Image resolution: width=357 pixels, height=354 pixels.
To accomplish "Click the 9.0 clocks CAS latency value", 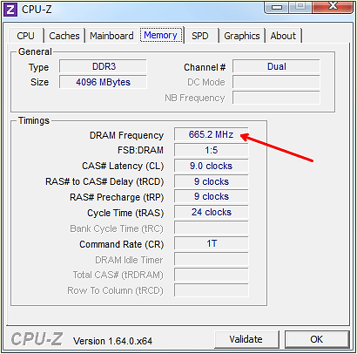I will point(212,166).
